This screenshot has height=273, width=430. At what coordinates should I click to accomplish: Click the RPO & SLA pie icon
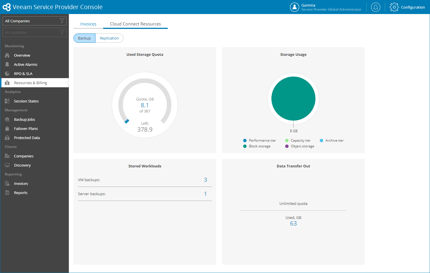click(x=7, y=74)
